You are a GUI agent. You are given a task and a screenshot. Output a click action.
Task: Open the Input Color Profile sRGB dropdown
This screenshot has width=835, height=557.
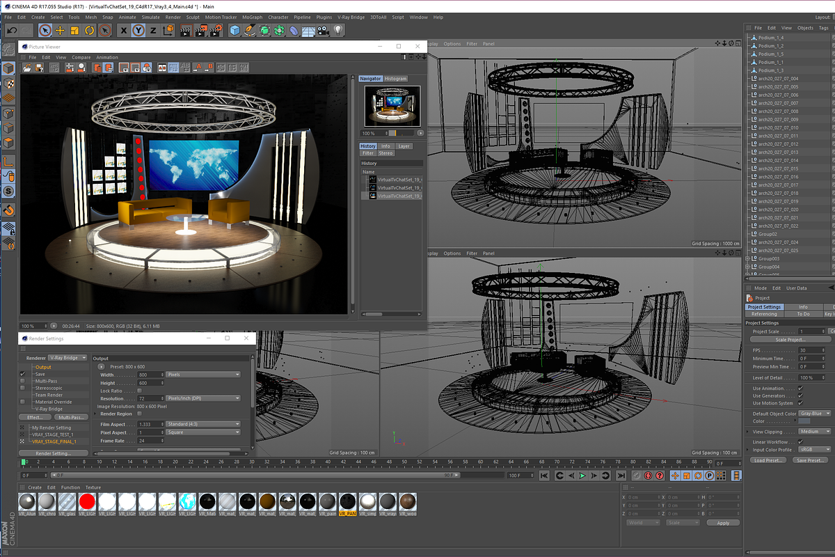coord(815,450)
